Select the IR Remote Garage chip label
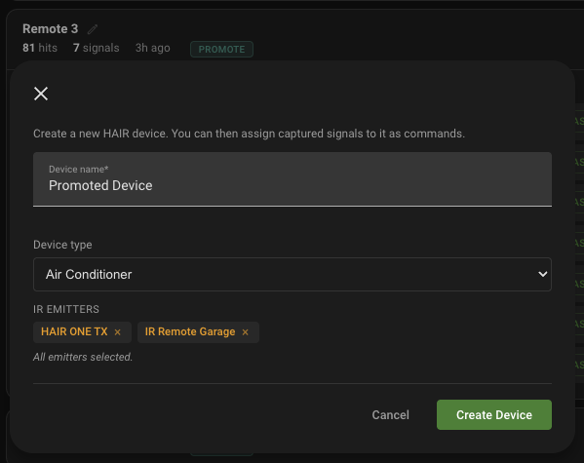 coord(190,331)
